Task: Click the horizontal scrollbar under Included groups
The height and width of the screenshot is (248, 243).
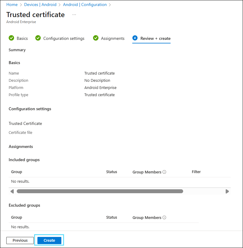Action: (x=100, y=191)
